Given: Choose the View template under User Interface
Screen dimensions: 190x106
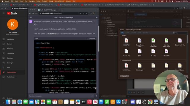Looking at the screenshot, I should pos(153,67).
